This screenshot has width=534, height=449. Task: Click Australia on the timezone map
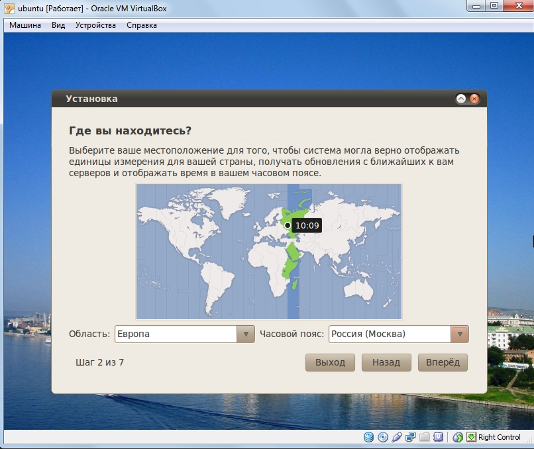pos(358,289)
